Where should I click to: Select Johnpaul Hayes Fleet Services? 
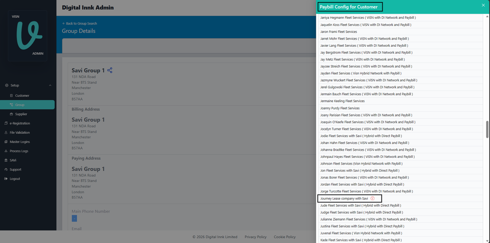coord(401,157)
